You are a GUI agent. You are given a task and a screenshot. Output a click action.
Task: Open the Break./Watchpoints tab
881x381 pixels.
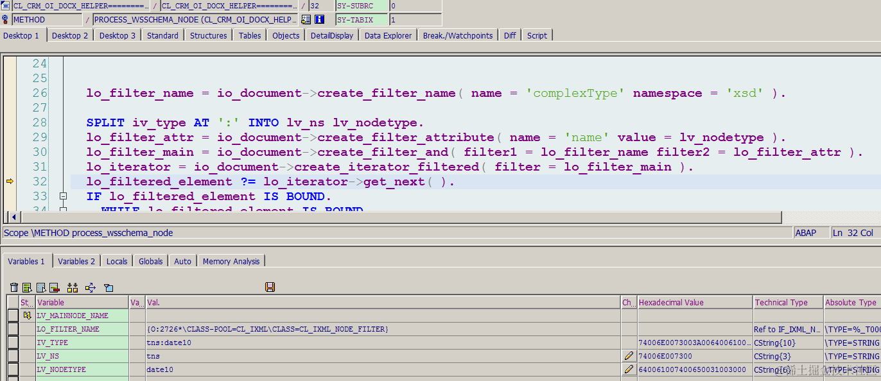point(458,35)
